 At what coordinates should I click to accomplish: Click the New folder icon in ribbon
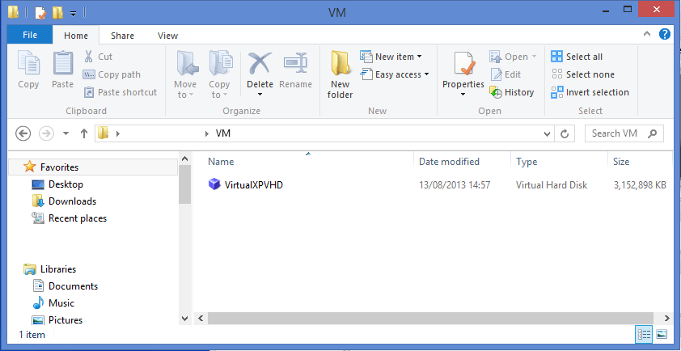340,74
